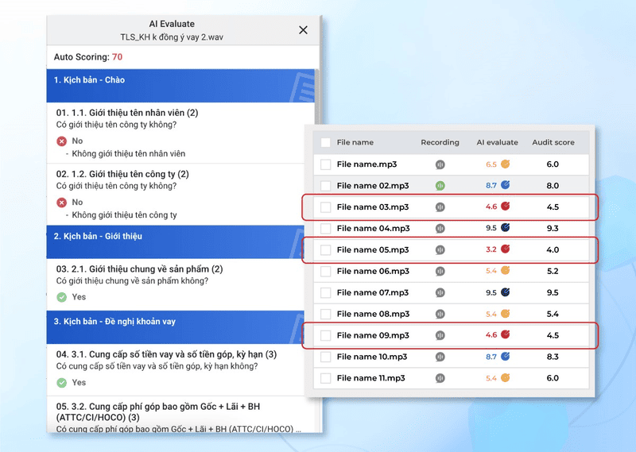The image size is (636, 452).
Task: Click recording icon for File name 09.mp3
Action: point(440,335)
